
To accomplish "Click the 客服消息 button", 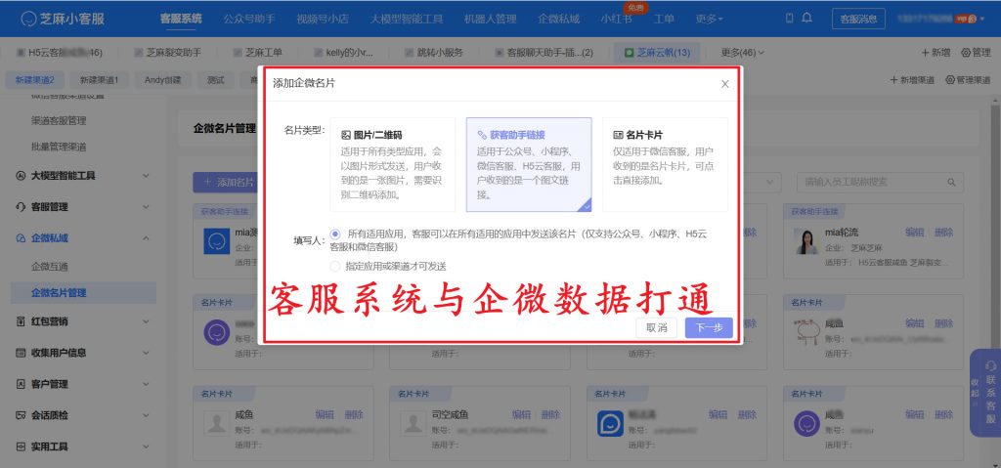I will click(x=858, y=19).
